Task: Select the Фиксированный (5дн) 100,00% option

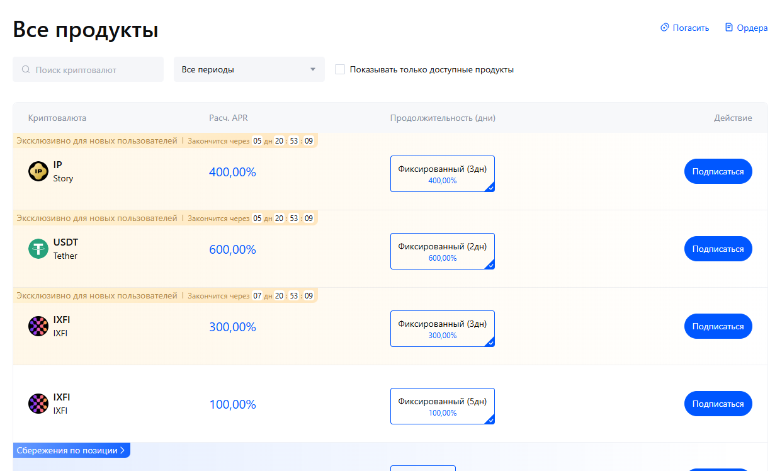Action: [x=443, y=406]
